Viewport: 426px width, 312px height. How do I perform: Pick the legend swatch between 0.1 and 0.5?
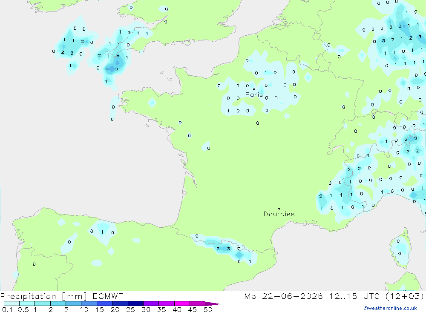tap(12, 303)
